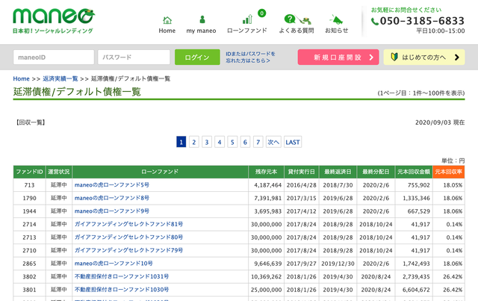
Task: Click the 最終返済日 column header
Action: pos(338,172)
